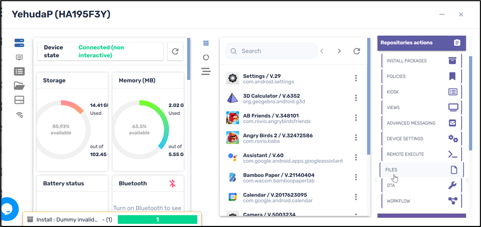Screen dimensions: 481x227
Task: Click com.rovio.baba package name
Action: (261, 141)
